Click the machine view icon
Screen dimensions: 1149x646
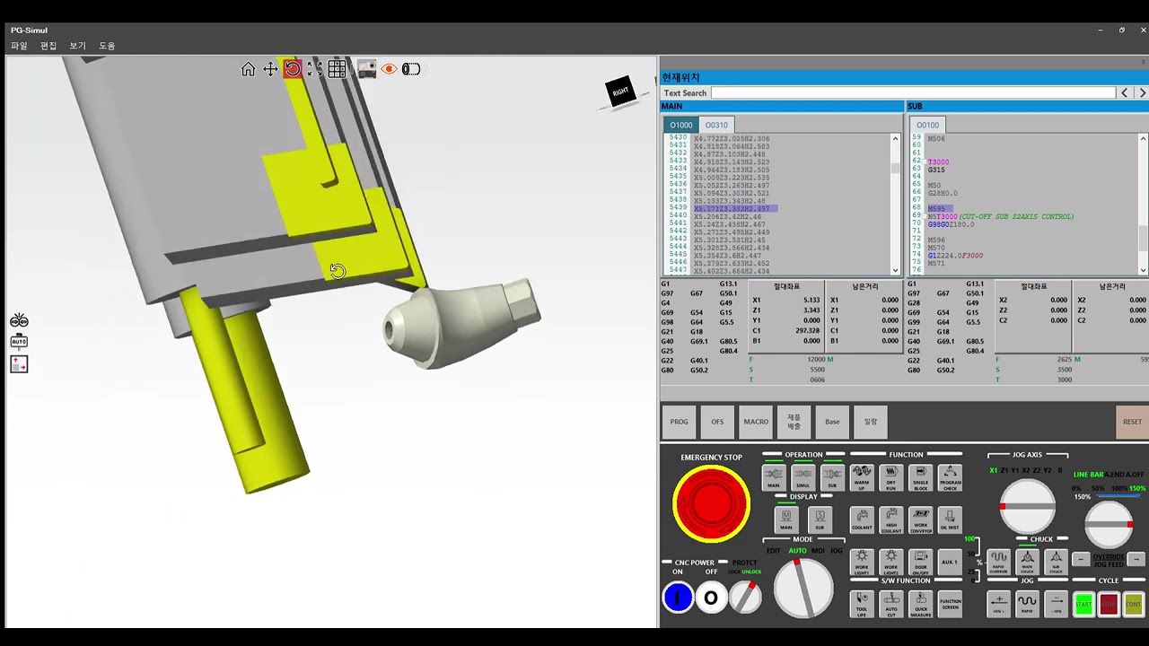pyautogui.click(x=366, y=69)
